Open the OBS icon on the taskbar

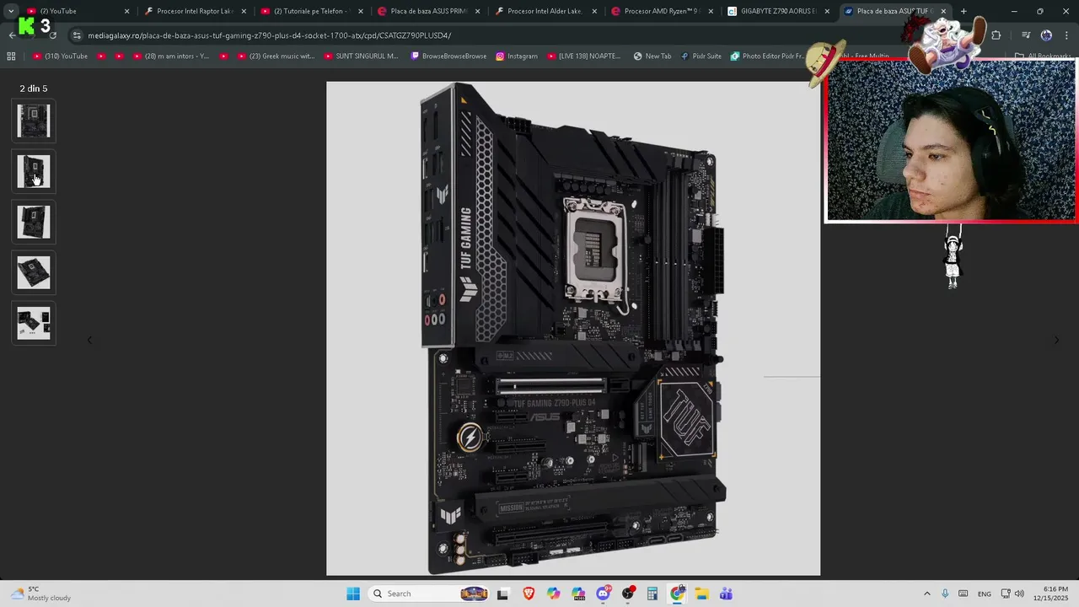(x=628, y=594)
